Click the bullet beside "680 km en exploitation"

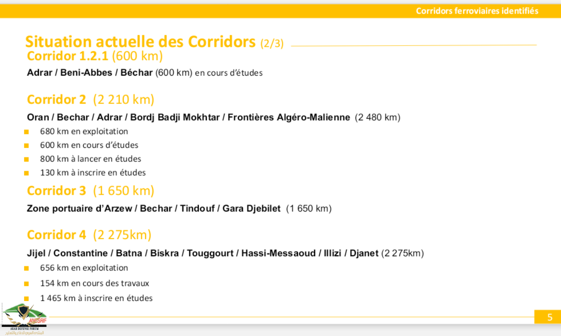26,132
